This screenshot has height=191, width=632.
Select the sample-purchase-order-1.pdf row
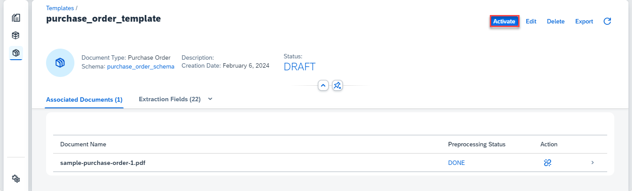point(330,163)
